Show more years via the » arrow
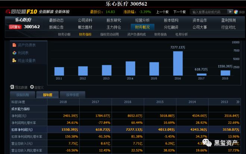This screenshot has width=246, height=154. 238,102
